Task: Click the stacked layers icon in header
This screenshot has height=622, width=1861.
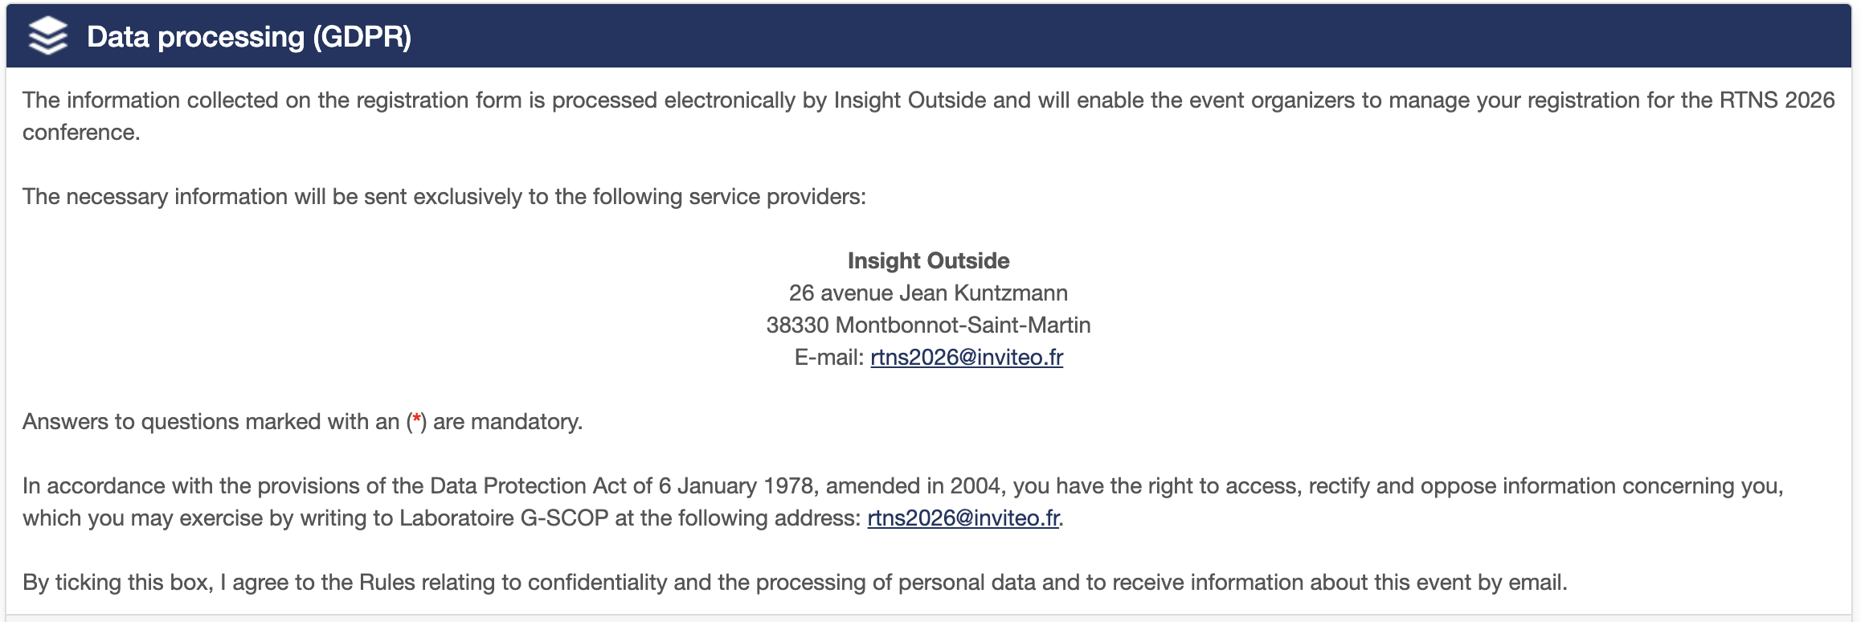Action: pos(48,36)
